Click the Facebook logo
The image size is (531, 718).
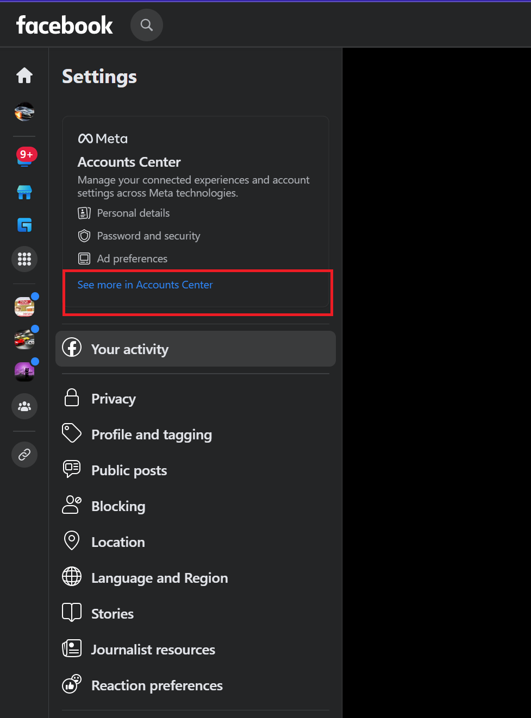click(x=65, y=25)
